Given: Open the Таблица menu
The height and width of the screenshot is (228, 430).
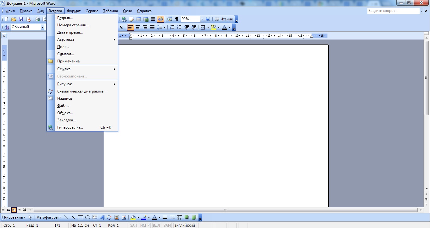Looking at the screenshot, I should (110, 11).
